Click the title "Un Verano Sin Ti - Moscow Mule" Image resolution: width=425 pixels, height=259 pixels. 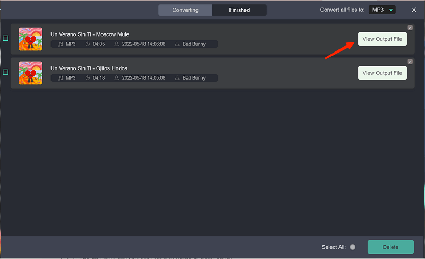click(x=90, y=34)
